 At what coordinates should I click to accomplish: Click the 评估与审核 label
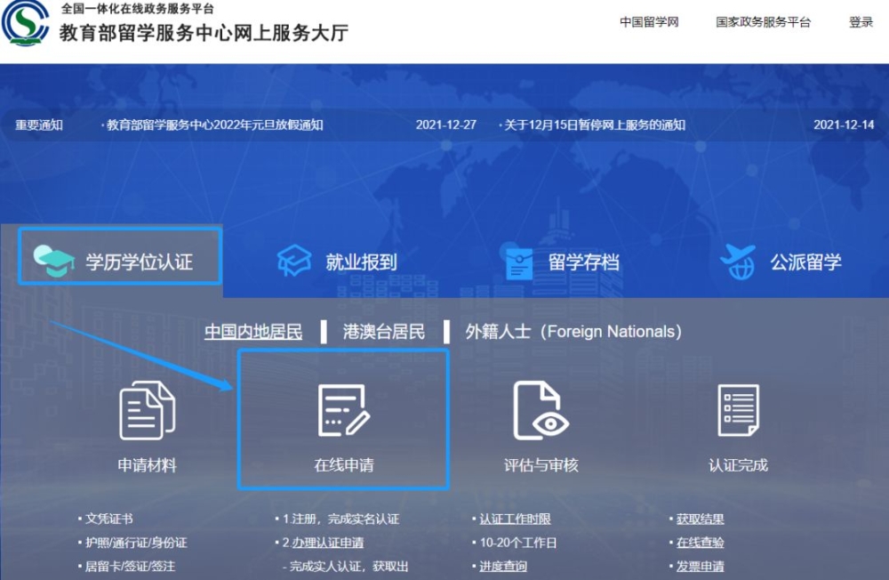(541, 465)
